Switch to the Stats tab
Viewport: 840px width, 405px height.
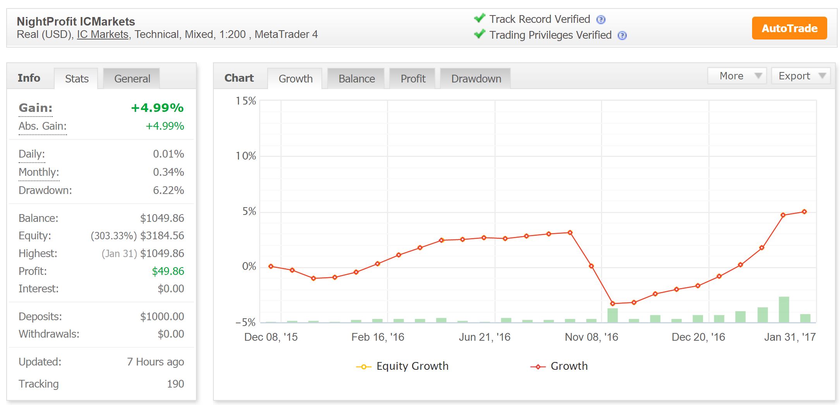77,79
